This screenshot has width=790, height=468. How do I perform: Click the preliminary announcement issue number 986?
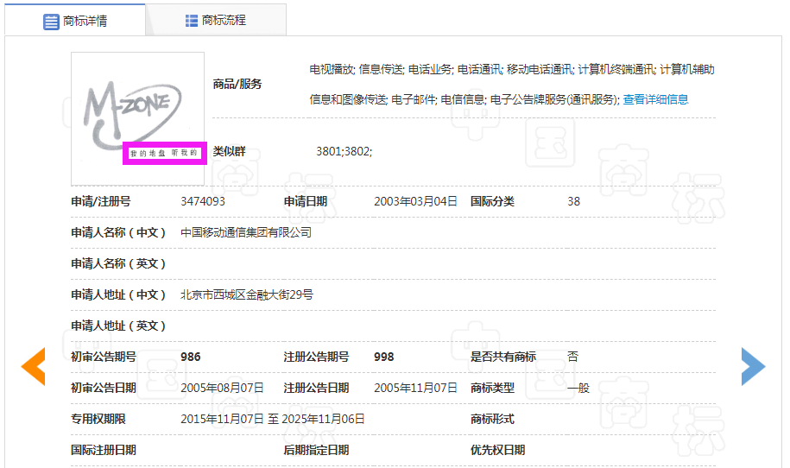click(190, 357)
